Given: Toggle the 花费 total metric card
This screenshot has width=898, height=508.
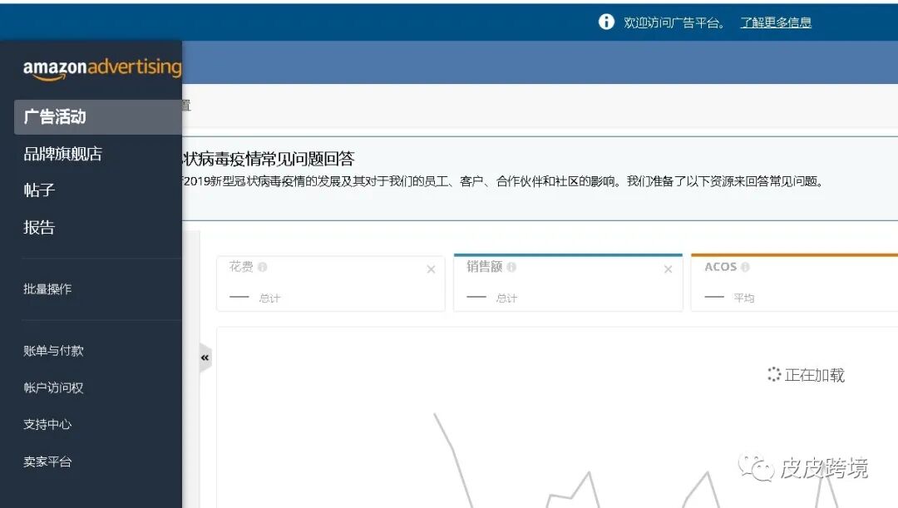Looking at the screenshot, I should 330,283.
